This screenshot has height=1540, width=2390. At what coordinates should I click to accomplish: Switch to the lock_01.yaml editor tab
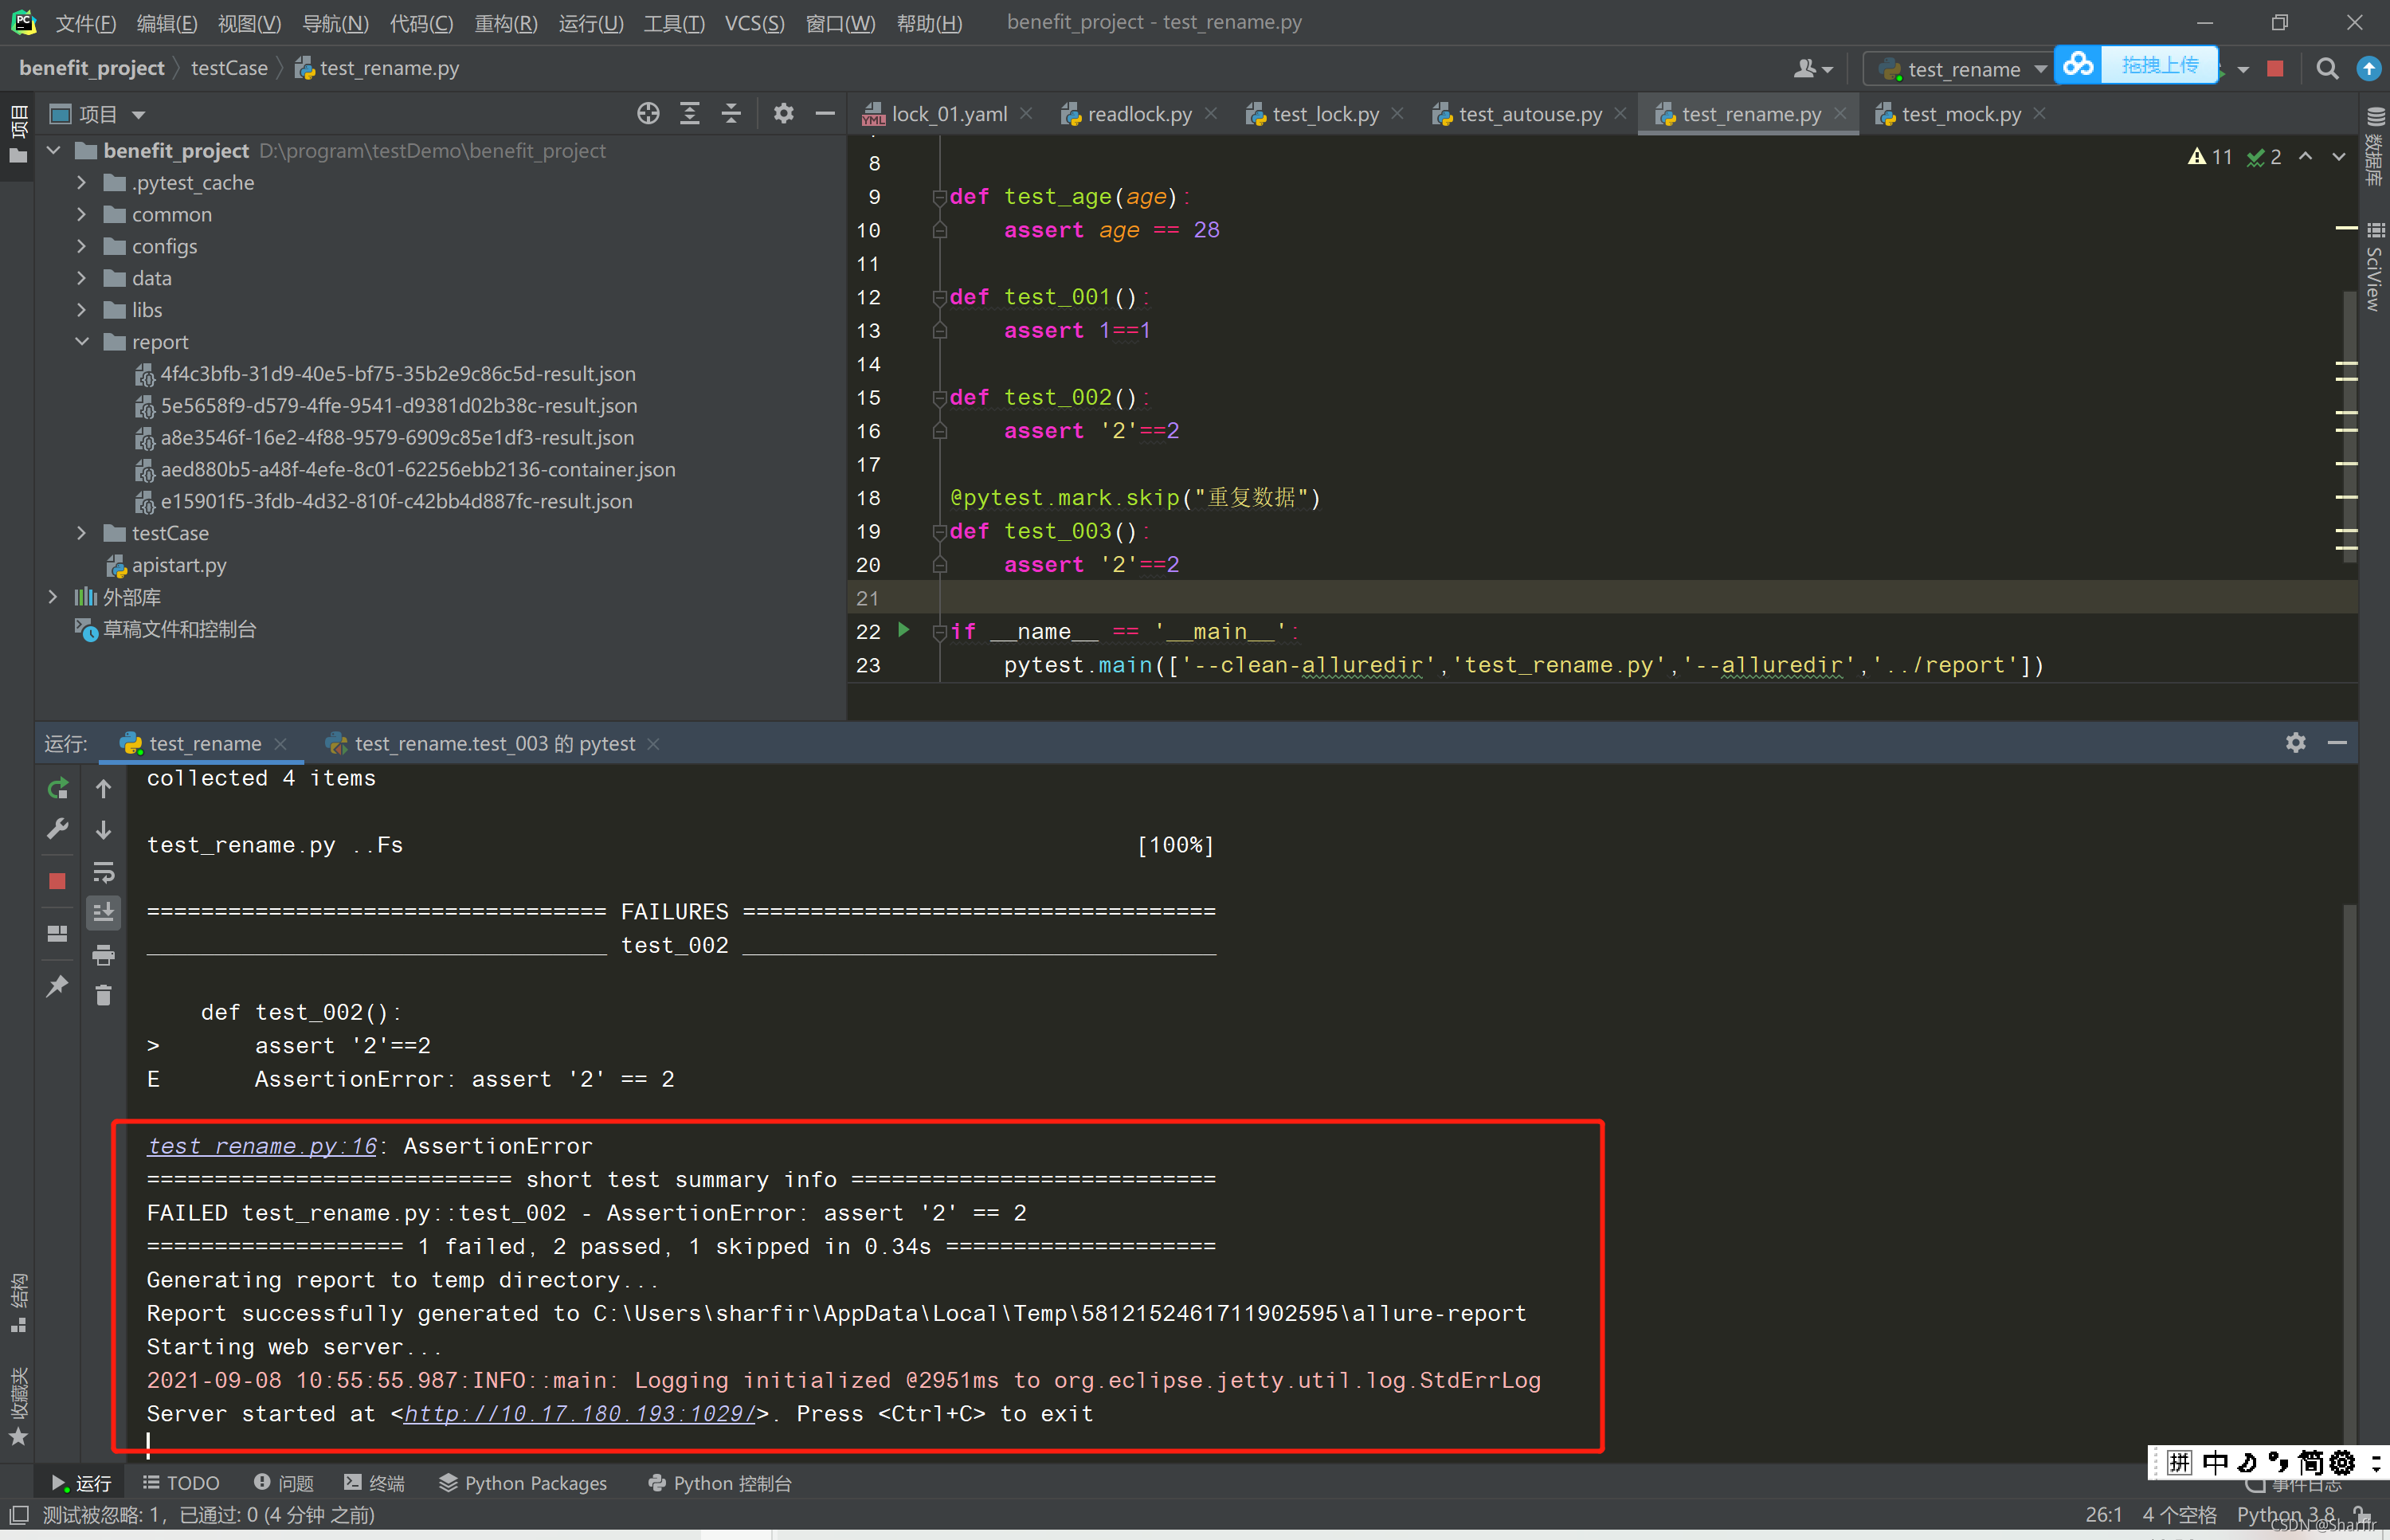(948, 114)
